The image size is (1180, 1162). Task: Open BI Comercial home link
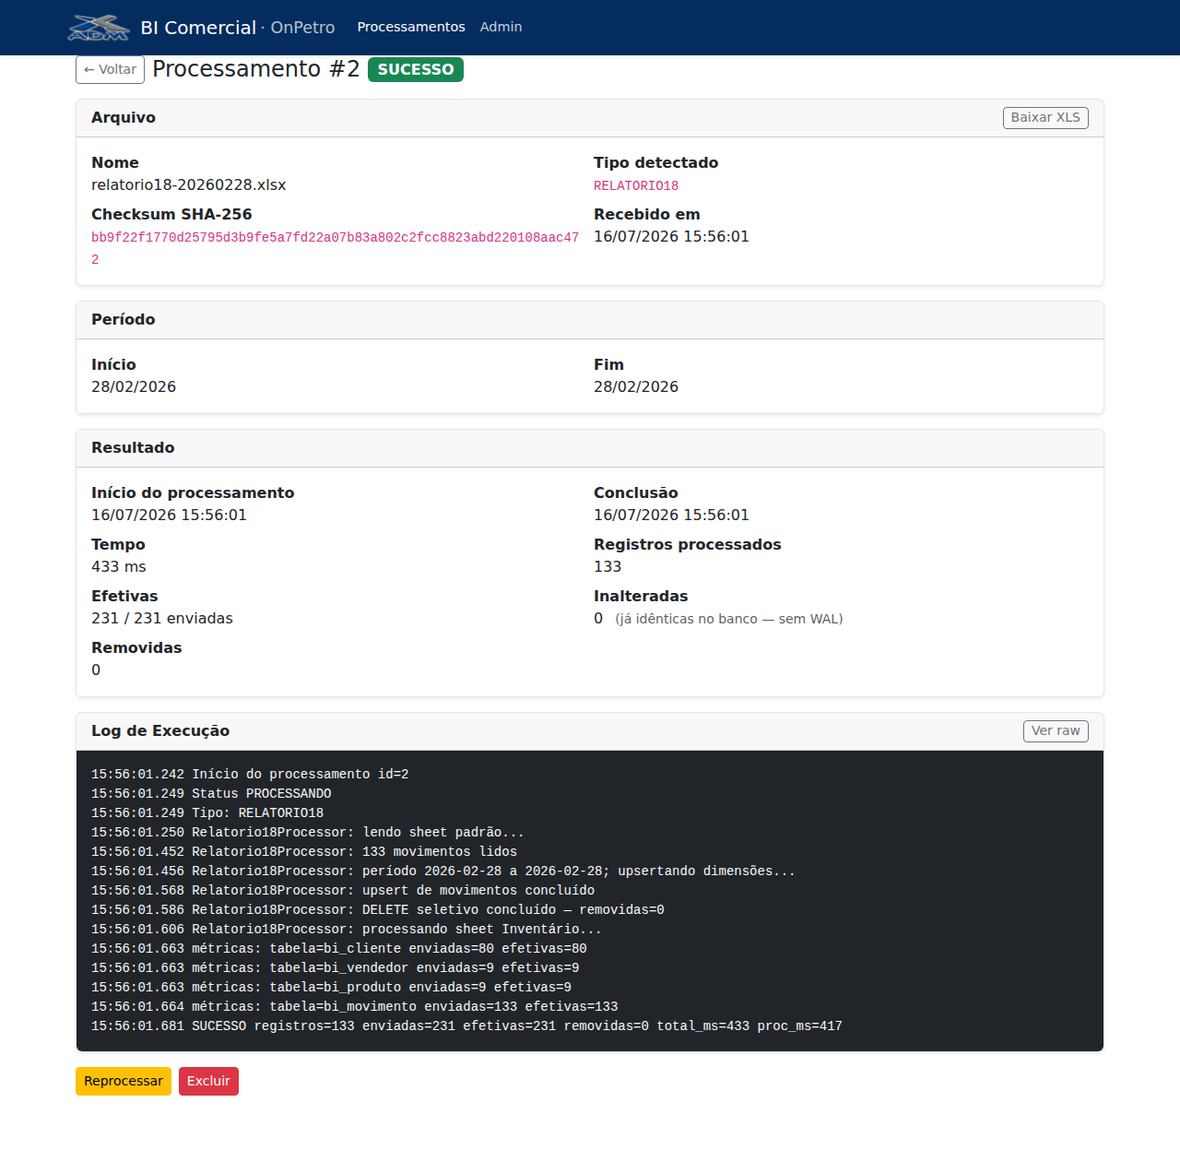click(198, 28)
